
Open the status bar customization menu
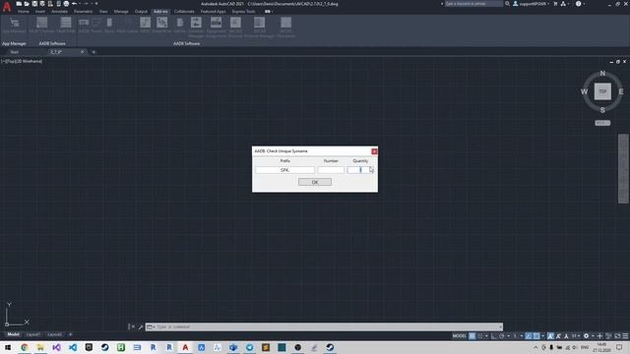tap(625, 336)
